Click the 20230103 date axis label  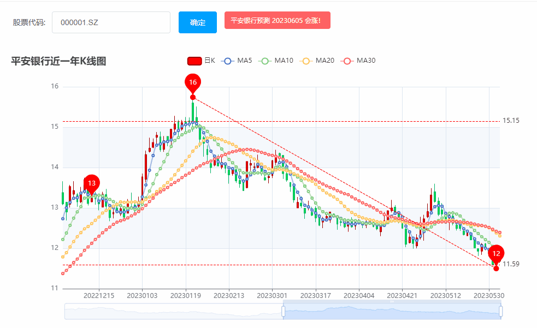click(142, 296)
